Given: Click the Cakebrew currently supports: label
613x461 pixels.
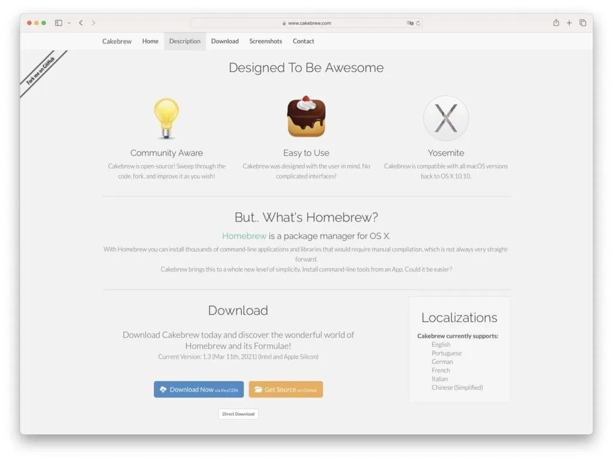Looking at the screenshot, I should [x=458, y=336].
